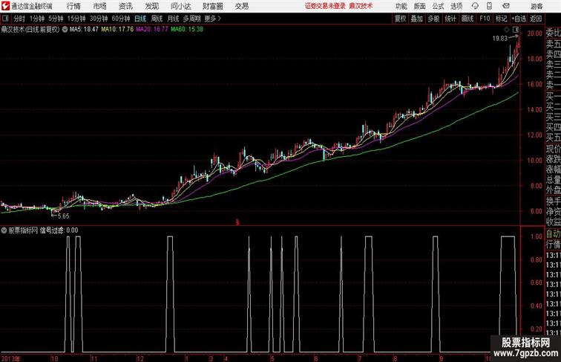Click the diamond icon above the price axis
Screen dimensions: 561x362
[507, 30]
